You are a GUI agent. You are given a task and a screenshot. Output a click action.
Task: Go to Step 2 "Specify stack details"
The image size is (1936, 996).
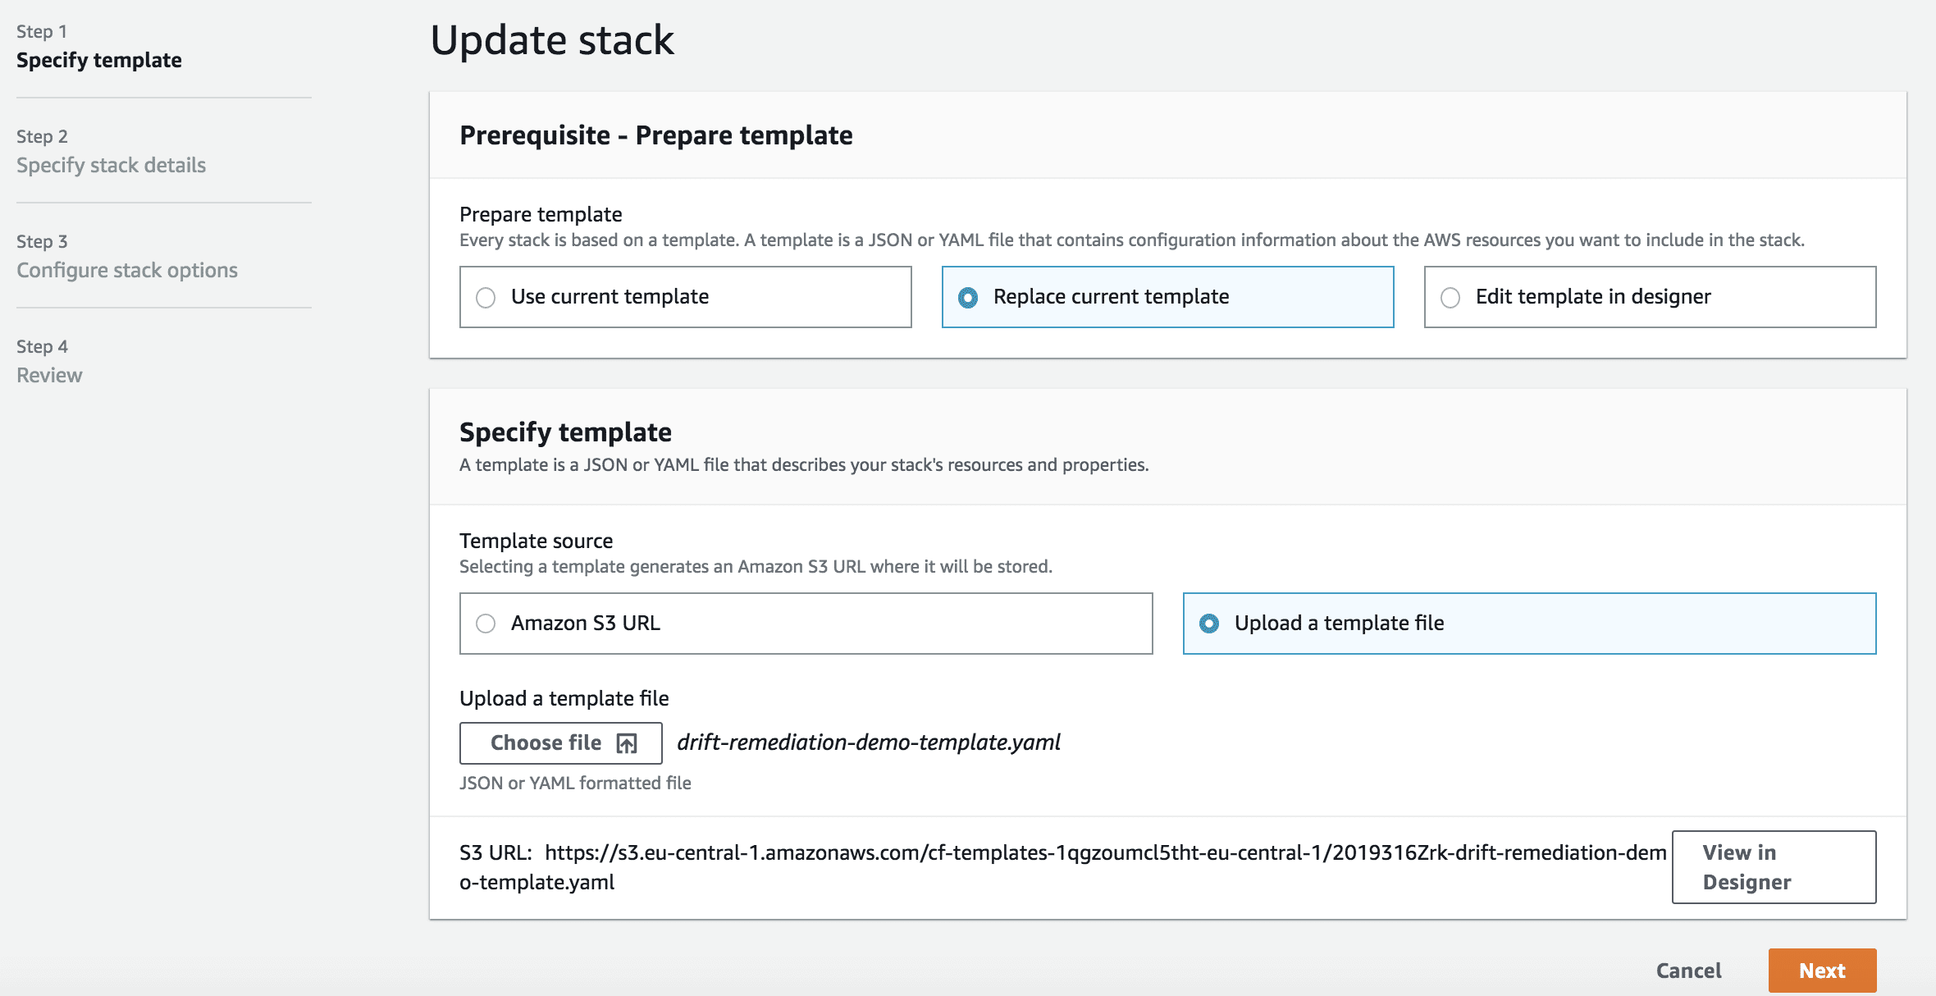111,164
